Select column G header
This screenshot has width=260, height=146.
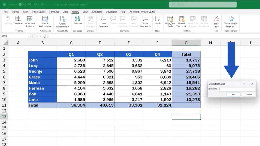186,43
